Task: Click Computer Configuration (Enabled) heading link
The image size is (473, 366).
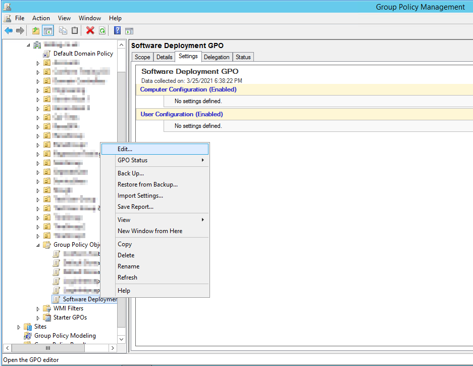Action: [x=188, y=89]
